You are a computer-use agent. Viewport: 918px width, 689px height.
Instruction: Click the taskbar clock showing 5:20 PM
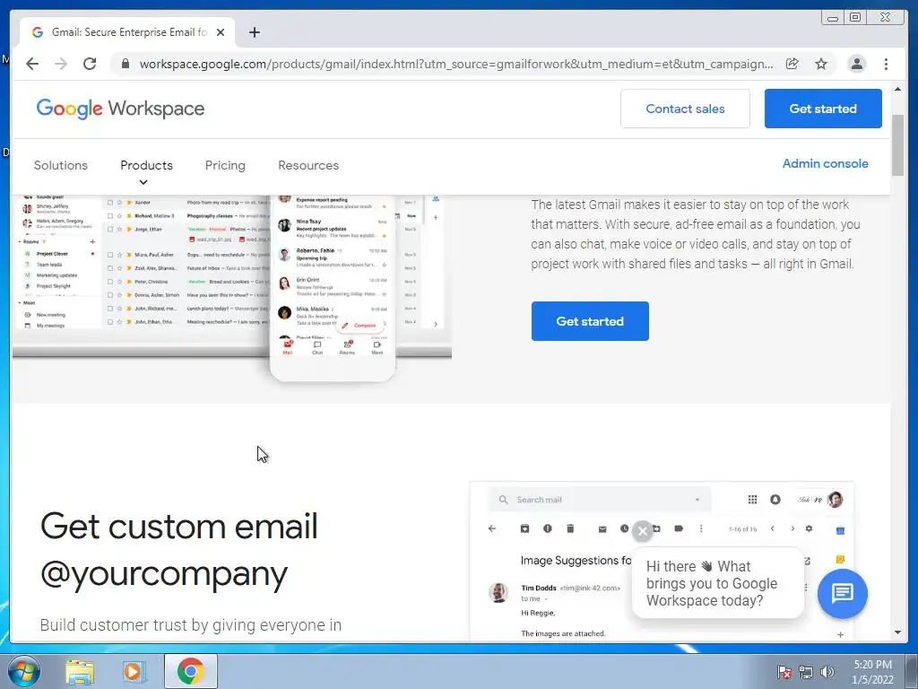coord(872,672)
